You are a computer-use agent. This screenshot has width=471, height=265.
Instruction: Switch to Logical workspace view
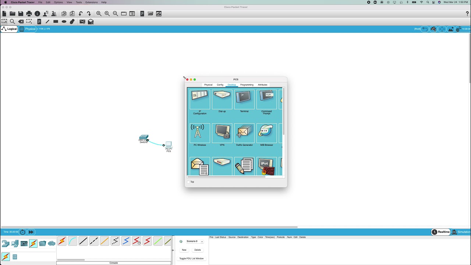[x=9, y=29]
